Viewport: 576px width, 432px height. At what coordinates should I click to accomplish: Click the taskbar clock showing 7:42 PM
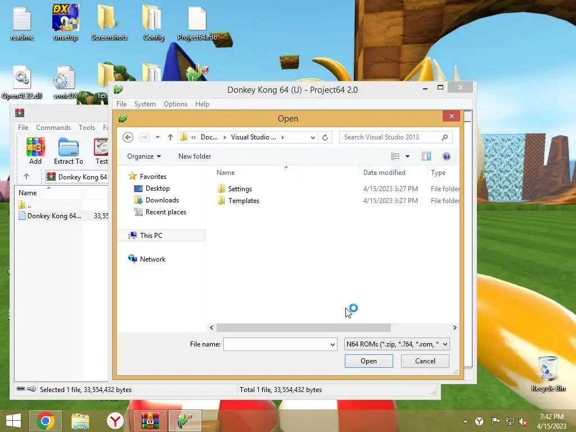coord(551,421)
